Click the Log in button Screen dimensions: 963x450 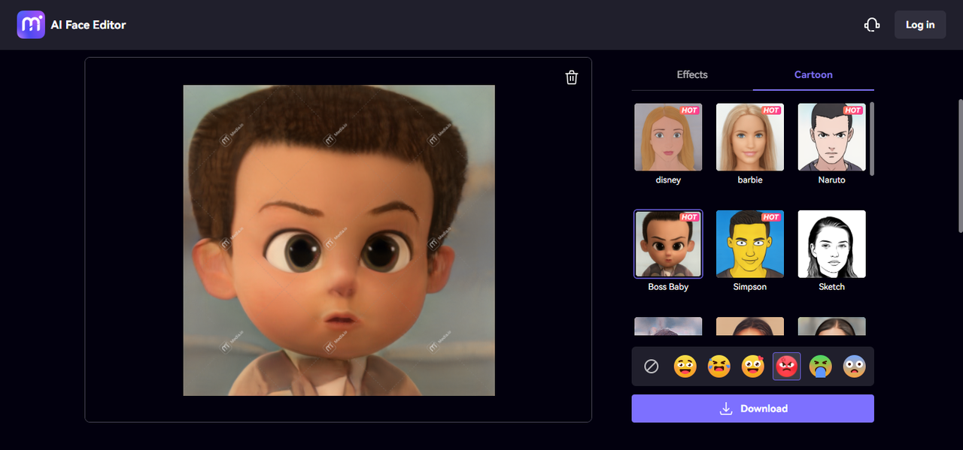[919, 25]
